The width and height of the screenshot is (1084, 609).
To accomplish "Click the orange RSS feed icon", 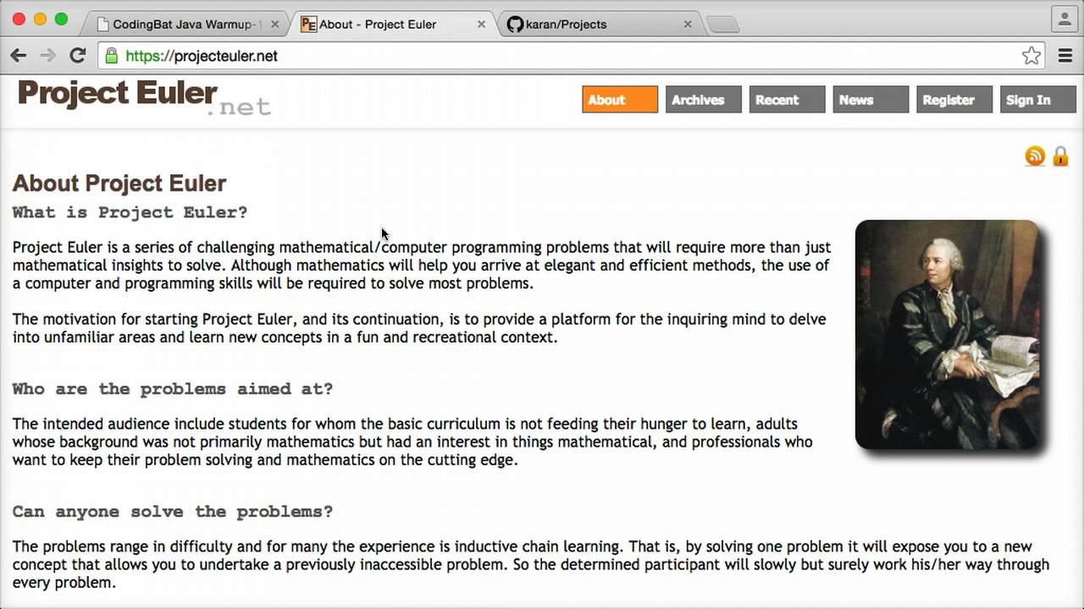I will [1035, 156].
